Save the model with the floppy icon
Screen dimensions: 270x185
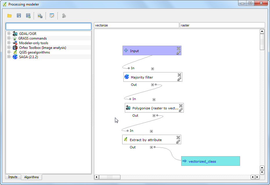pyautogui.click(x=19, y=16)
